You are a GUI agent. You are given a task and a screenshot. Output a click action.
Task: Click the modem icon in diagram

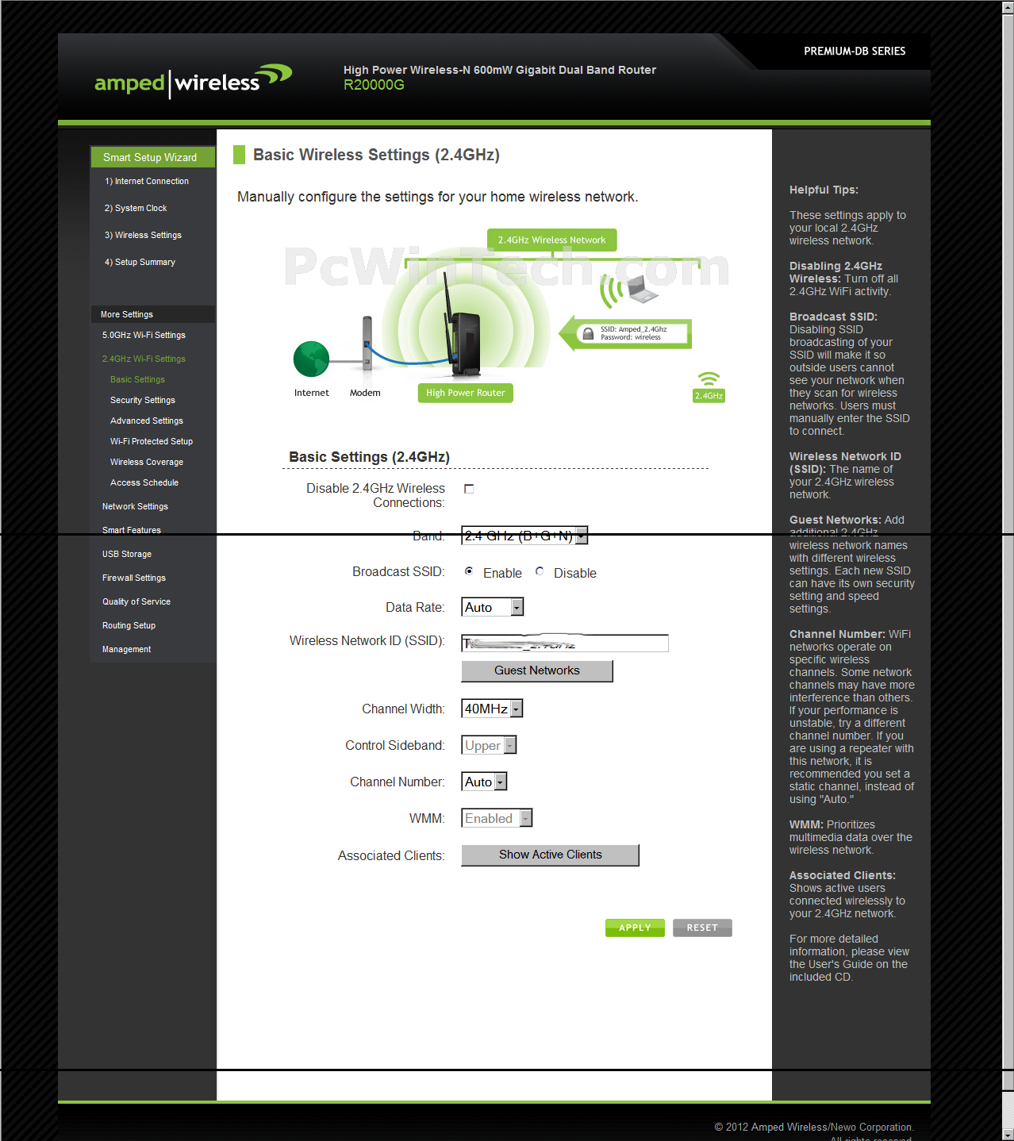pyautogui.click(x=367, y=344)
